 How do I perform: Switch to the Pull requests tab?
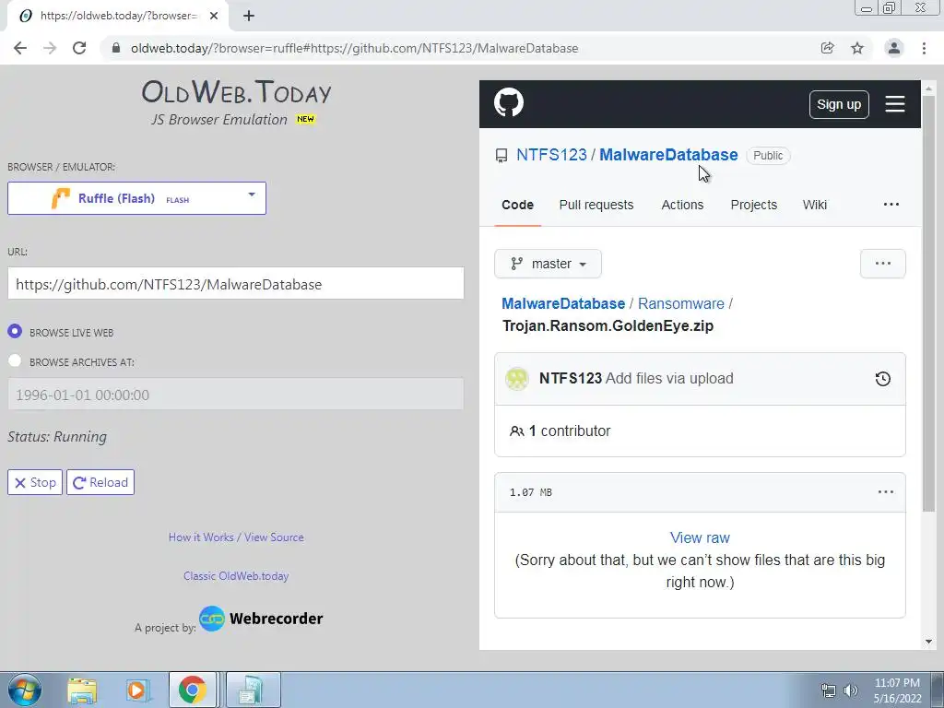pos(596,205)
